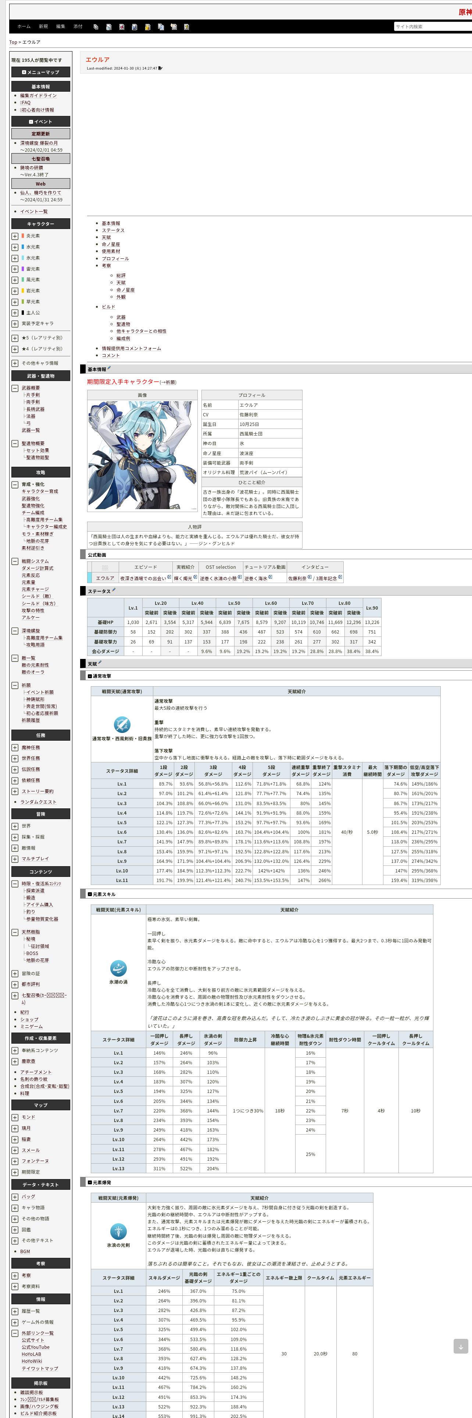The image size is (472, 1418).
Task: Jump to ステータス in the table of contents
Action: click(x=113, y=230)
